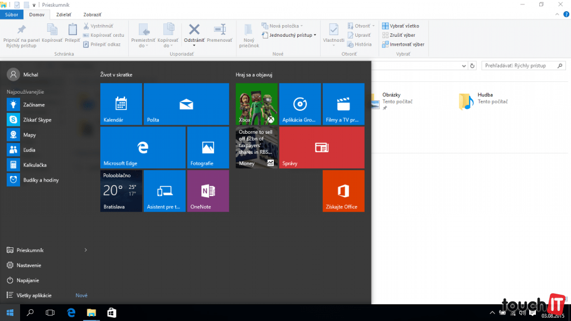Open the Kalendár tile
The height and width of the screenshot is (321, 571).
[x=121, y=104]
